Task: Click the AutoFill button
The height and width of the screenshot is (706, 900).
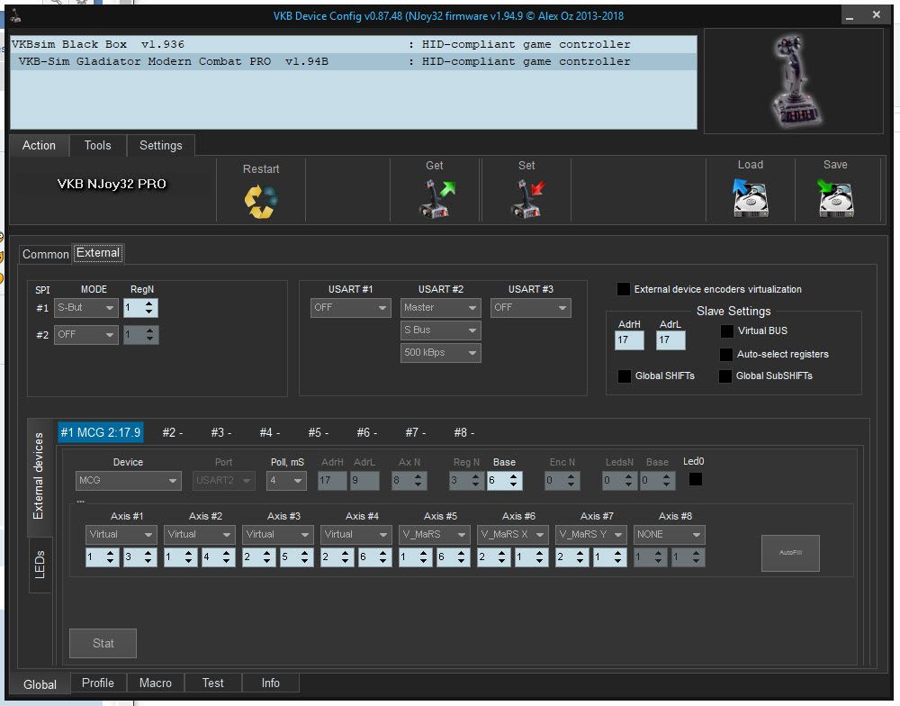Action: coord(790,554)
